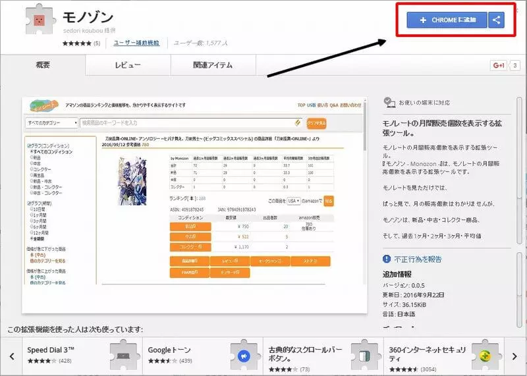Select 12ヶ月間 period radio option

click(32, 232)
